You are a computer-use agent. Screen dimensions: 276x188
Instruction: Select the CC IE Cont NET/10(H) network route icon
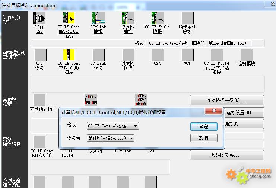[x=39, y=142]
